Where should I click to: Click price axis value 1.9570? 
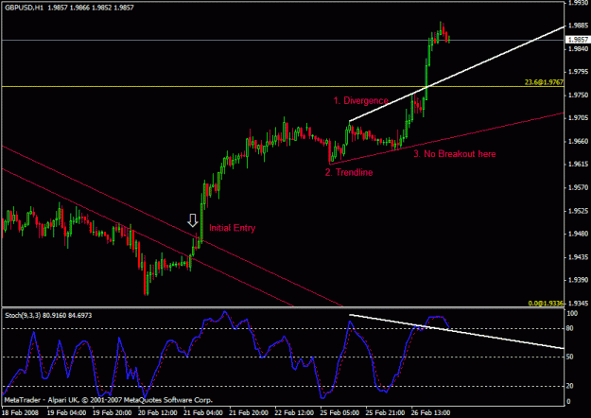coord(578,187)
